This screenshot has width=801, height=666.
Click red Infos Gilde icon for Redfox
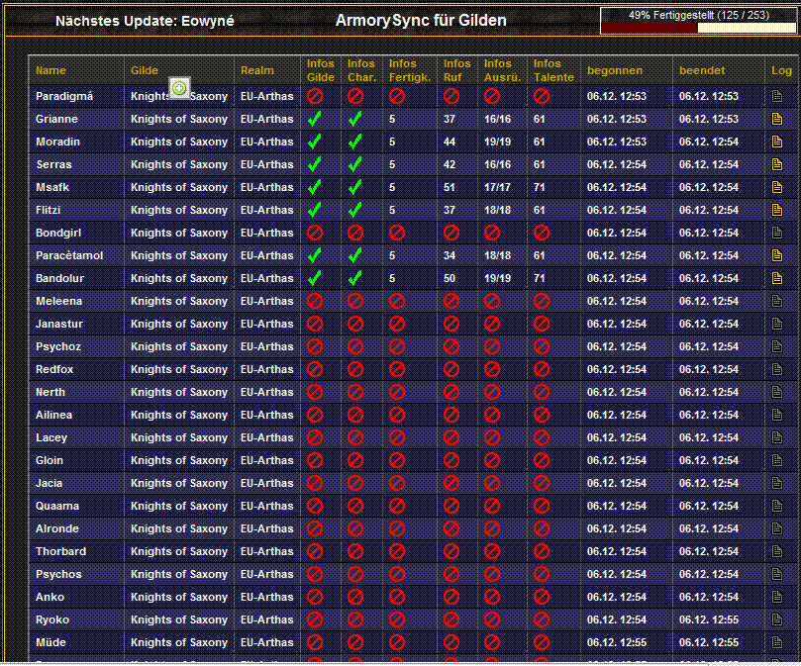click(315, 369)
